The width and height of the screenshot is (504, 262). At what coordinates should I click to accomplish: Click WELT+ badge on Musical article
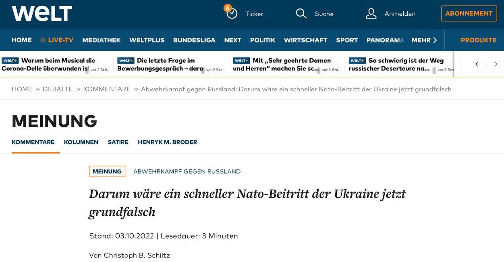pos(10,61)
